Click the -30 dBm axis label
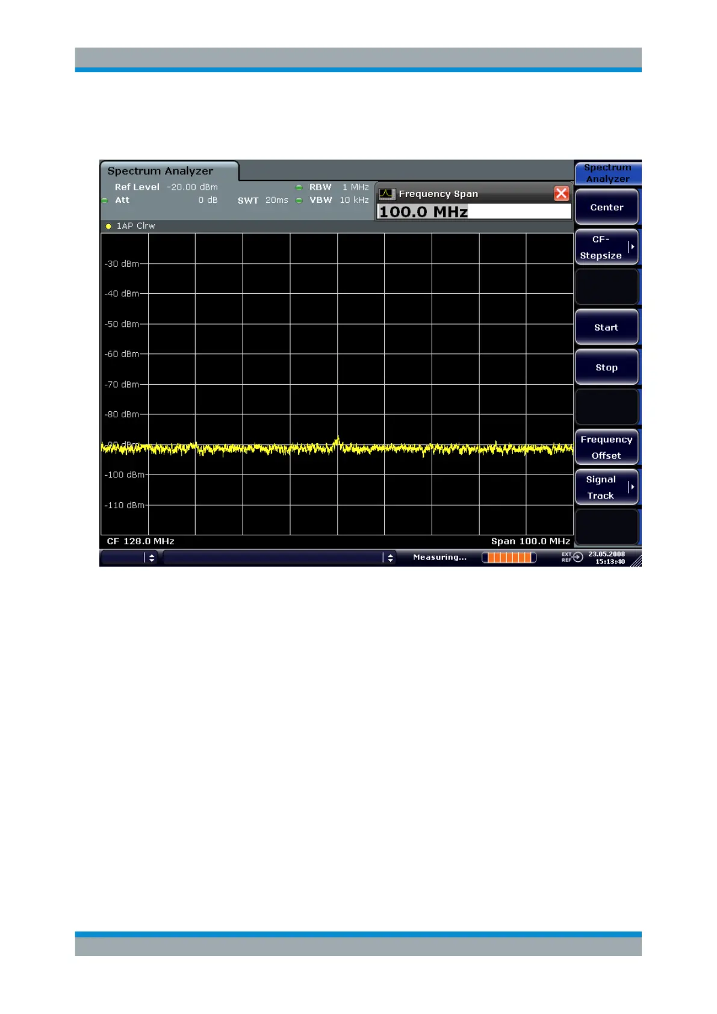This screenshot has height=1014, width=717. (x=122, y=264)
